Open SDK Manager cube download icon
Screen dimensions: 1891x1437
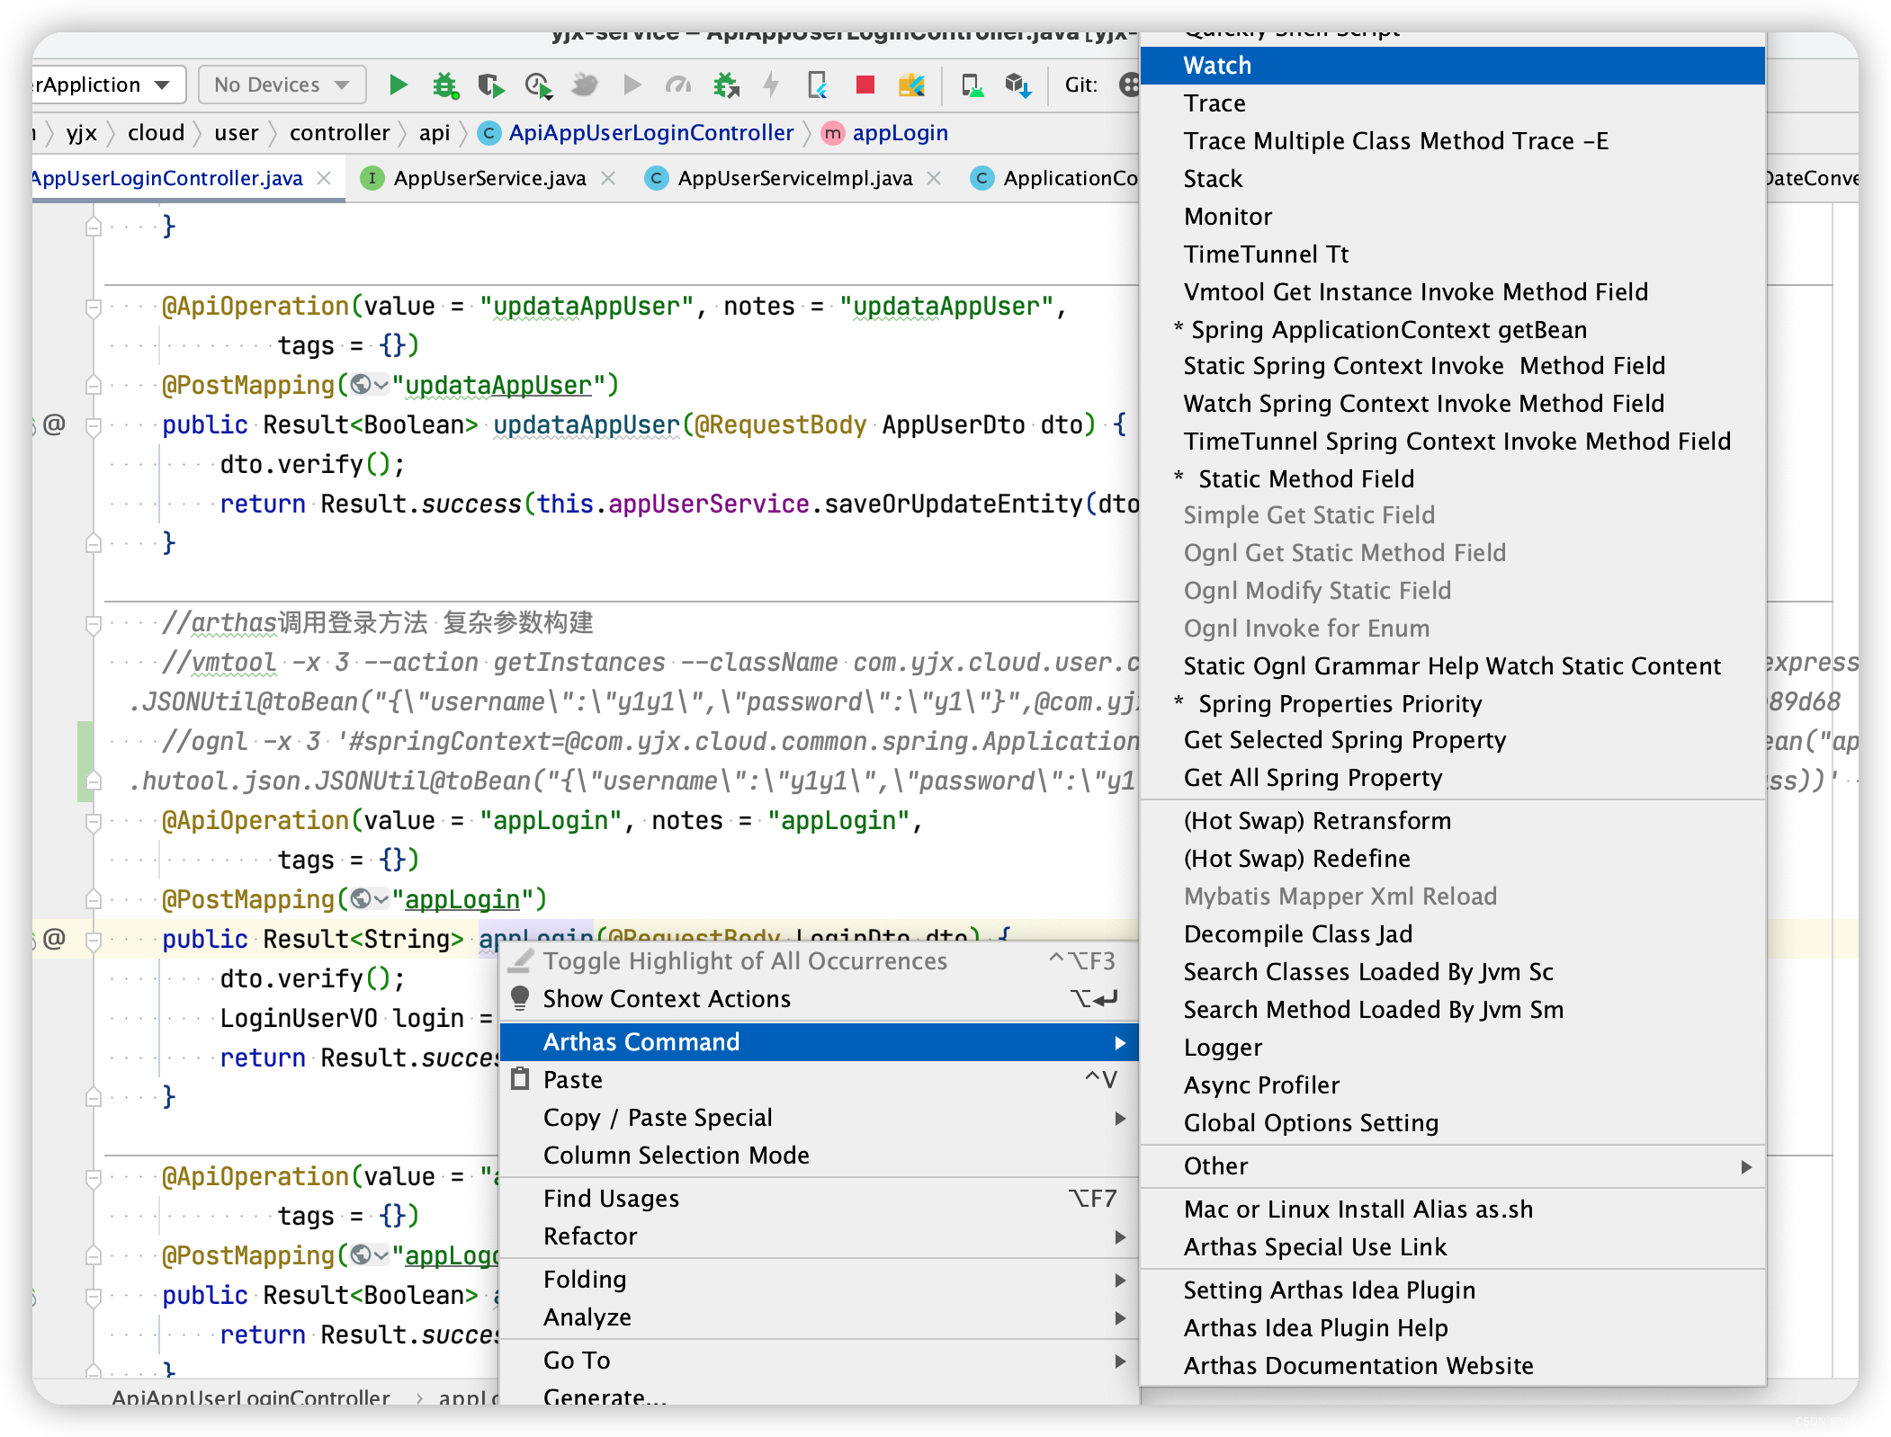tap(1018, 85)
